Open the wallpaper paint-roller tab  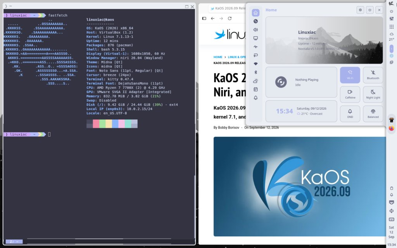coord(255,55)
